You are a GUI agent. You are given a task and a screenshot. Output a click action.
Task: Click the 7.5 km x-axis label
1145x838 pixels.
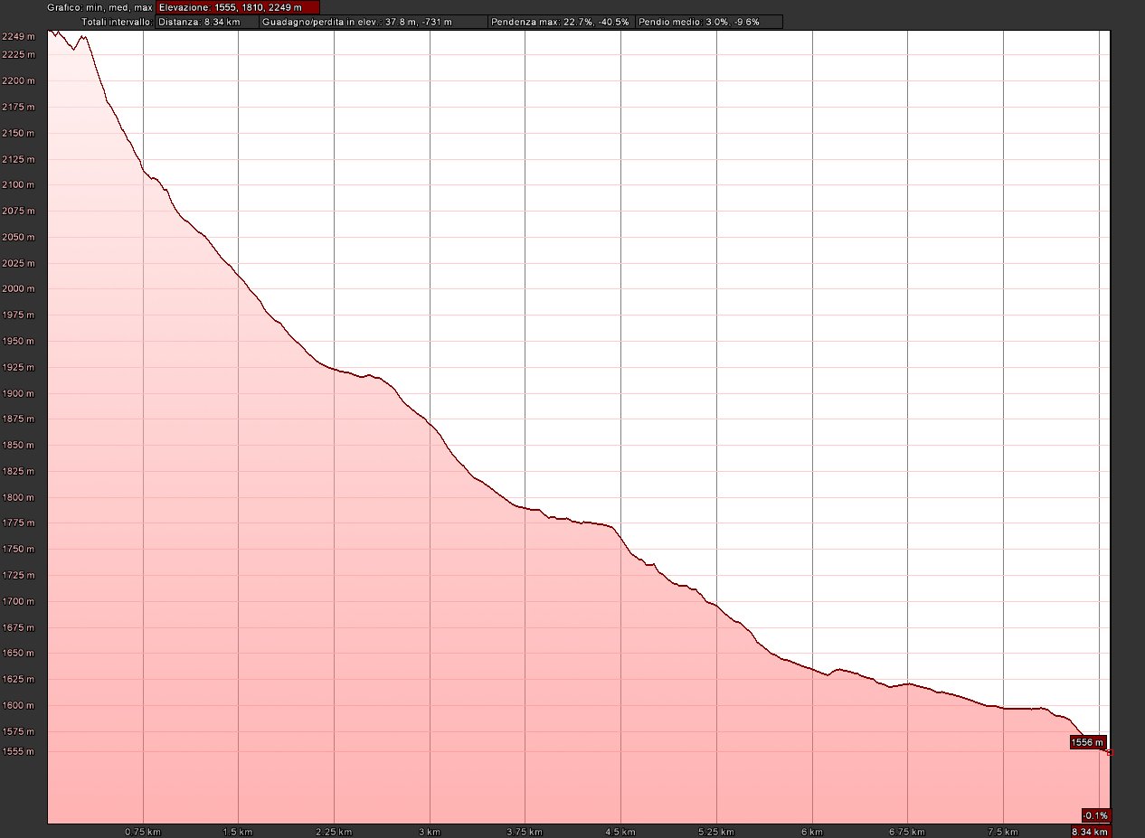point(1003,832)
